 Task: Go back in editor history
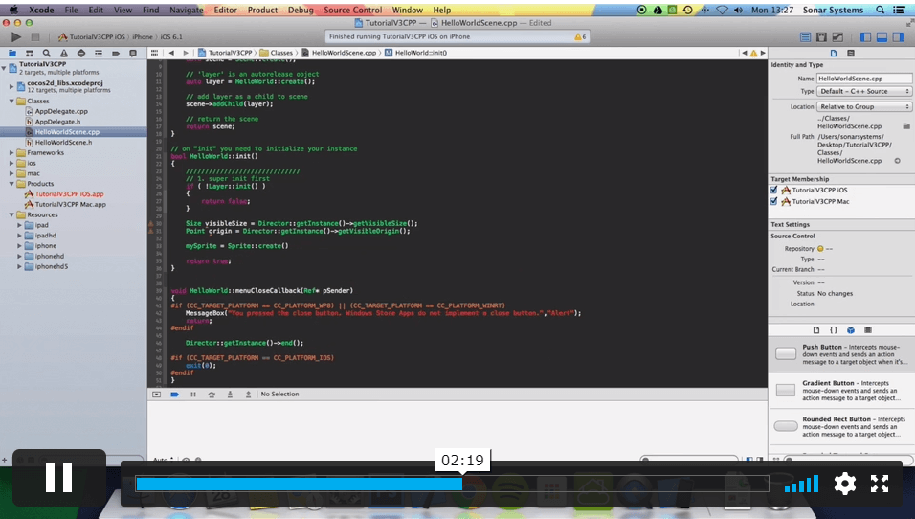171,53
